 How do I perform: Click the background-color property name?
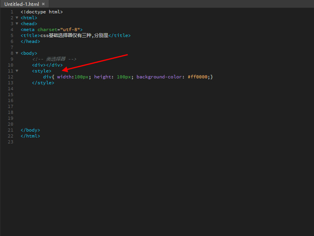[159, 77]
